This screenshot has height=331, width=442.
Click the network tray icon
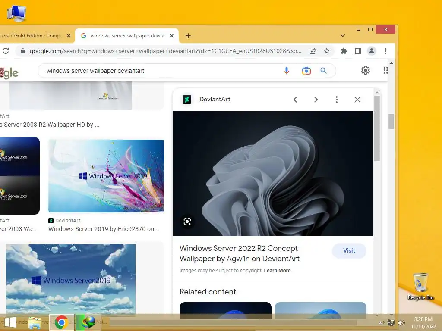391,322
